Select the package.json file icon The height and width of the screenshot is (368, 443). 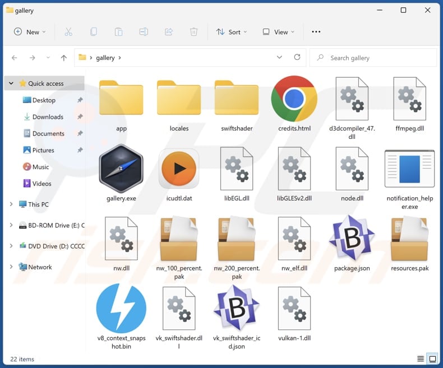point(352,238)
